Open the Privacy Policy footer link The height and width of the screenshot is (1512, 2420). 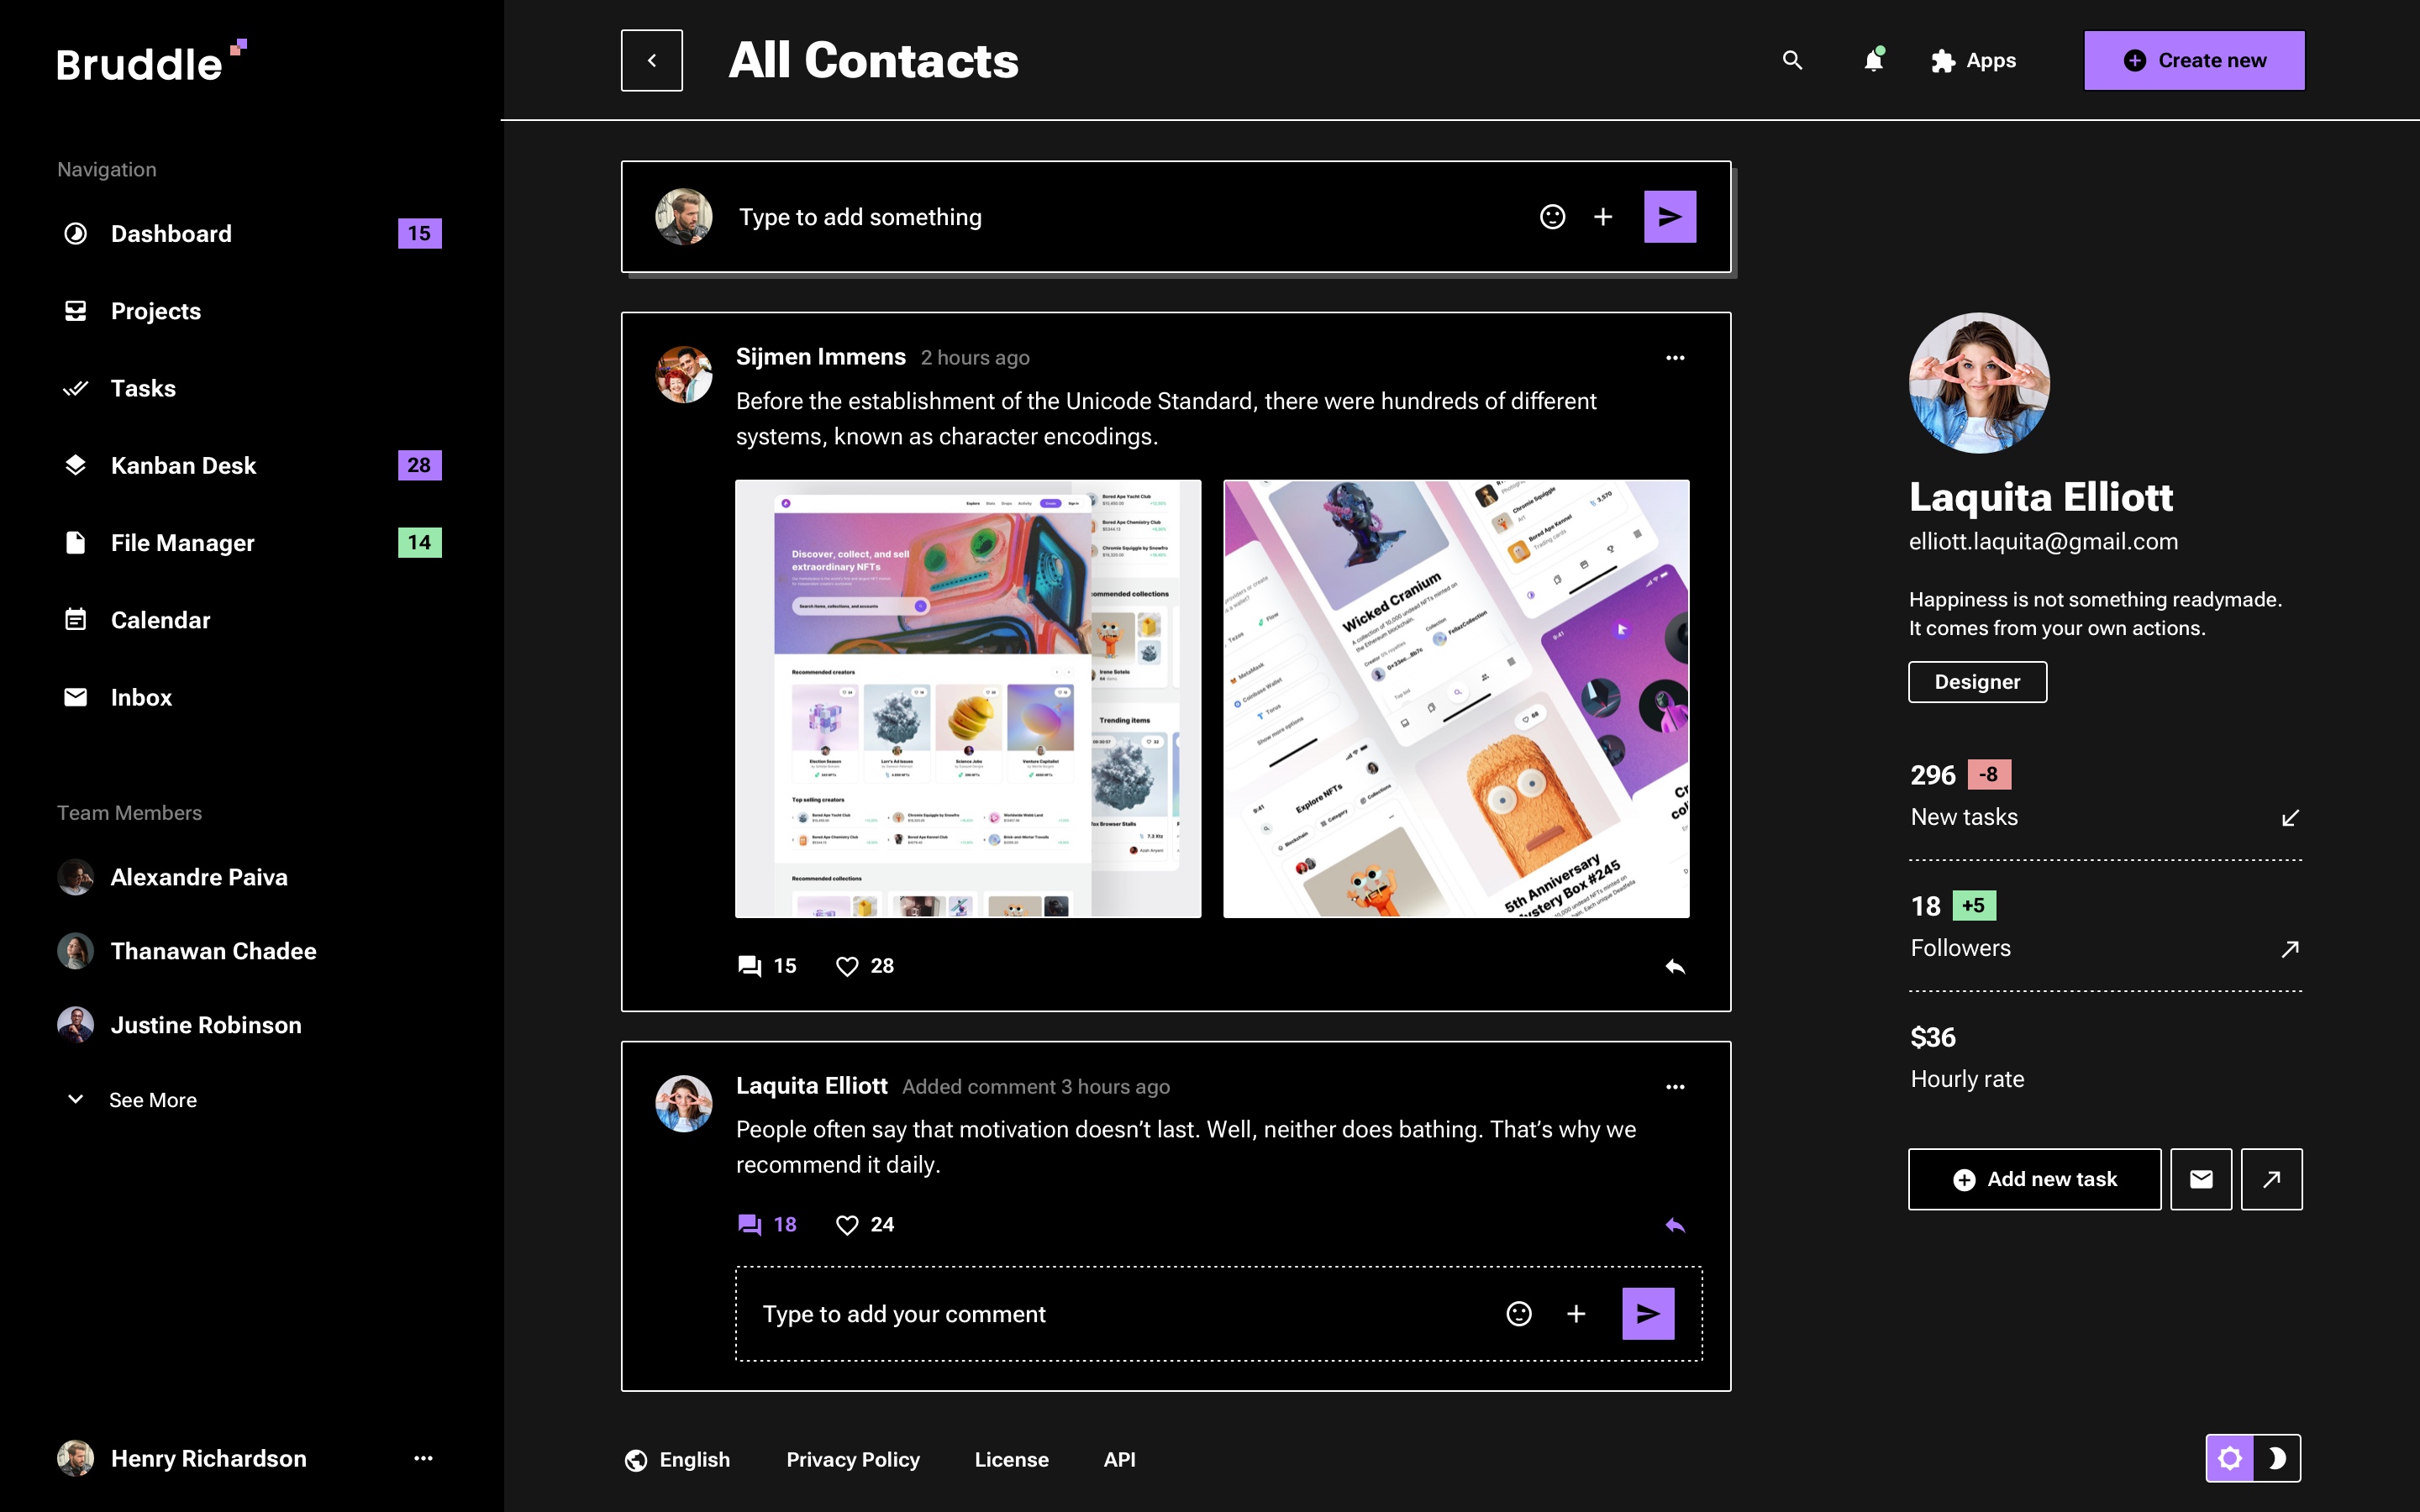click(852, 1459)
